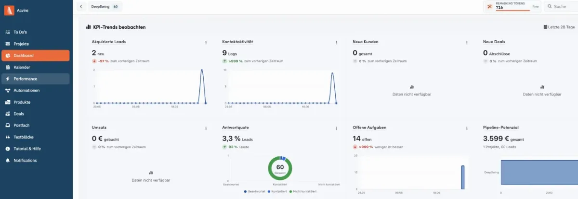The height and width of the screenshot is (199, 578).
Task: Open Tutorial & Hilfe page
Action: tap(36, 149)
